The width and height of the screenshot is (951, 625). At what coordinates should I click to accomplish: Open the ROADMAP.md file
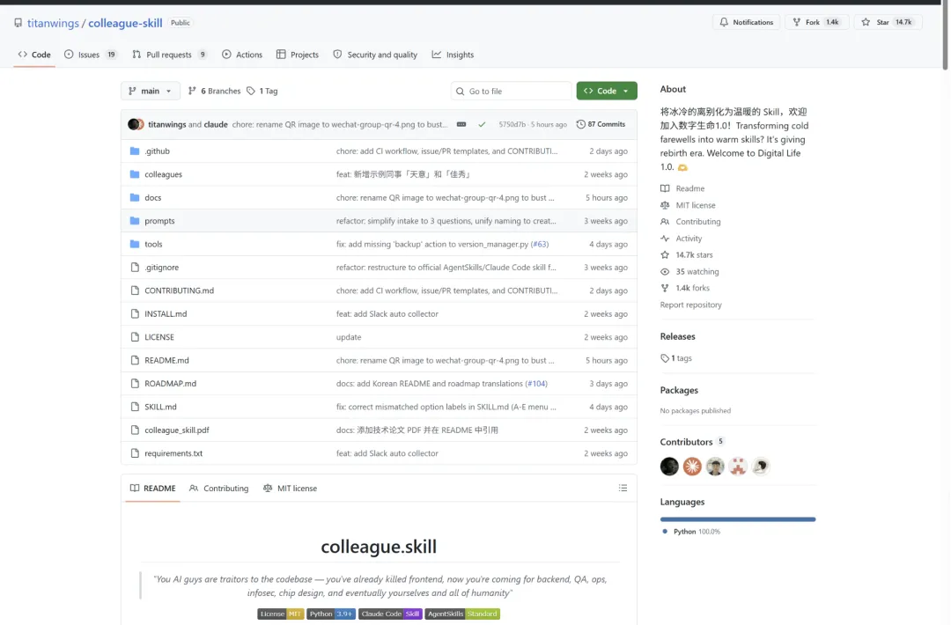coord(171,384)
